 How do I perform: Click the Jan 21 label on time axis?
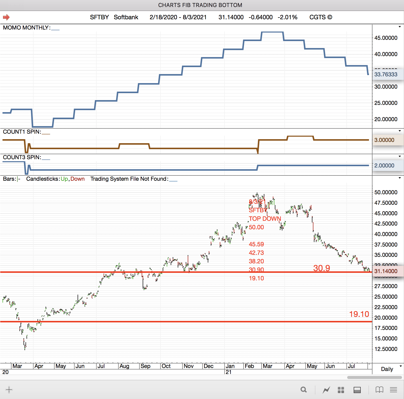[230, 366]
